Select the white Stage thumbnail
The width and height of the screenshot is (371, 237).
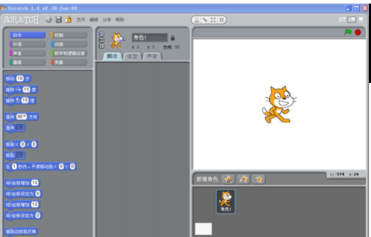pyautogui.click(x=203, y=229)
